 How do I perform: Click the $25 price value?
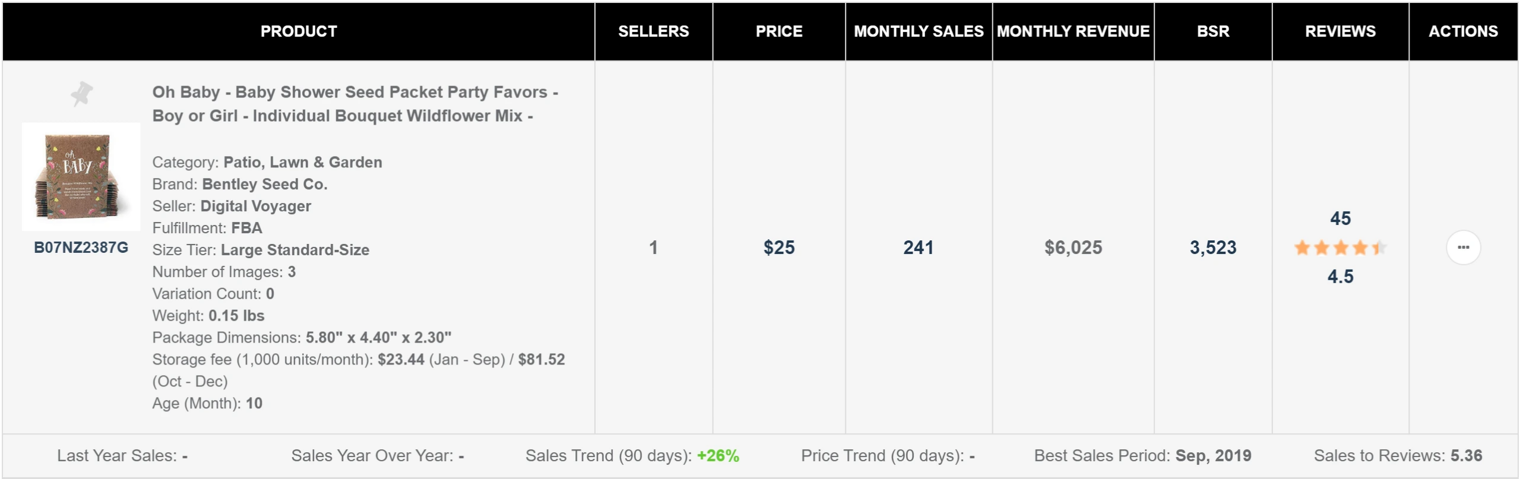point(778,248)
